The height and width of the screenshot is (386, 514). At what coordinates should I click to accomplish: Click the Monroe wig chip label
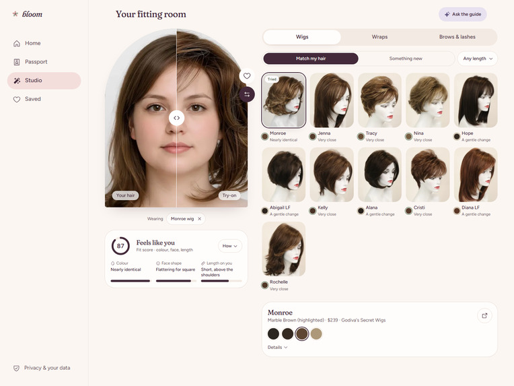pyautogui.click(x=182, y=219)
